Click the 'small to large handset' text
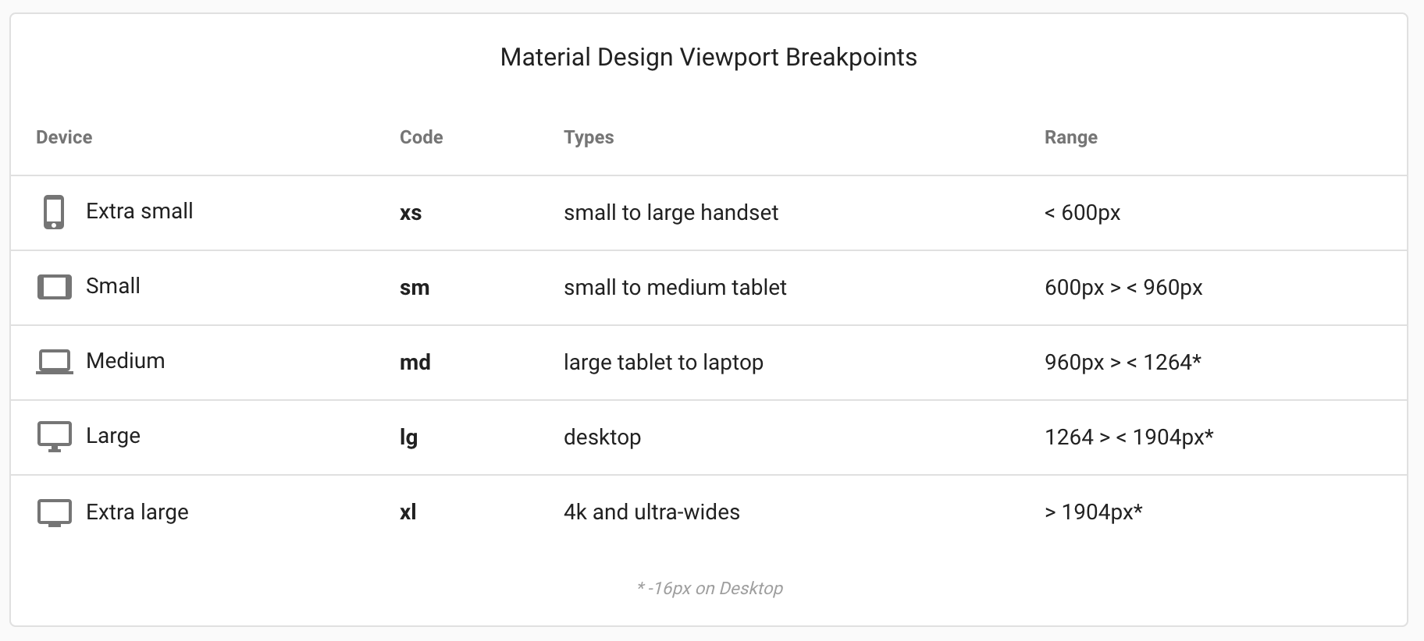The image size is (1424, 641). point(671,212)
